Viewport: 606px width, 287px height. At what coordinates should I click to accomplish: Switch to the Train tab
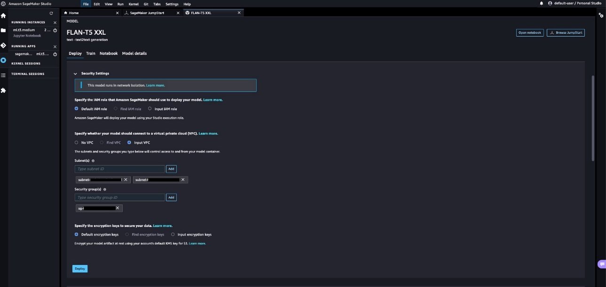click(91, 53)
